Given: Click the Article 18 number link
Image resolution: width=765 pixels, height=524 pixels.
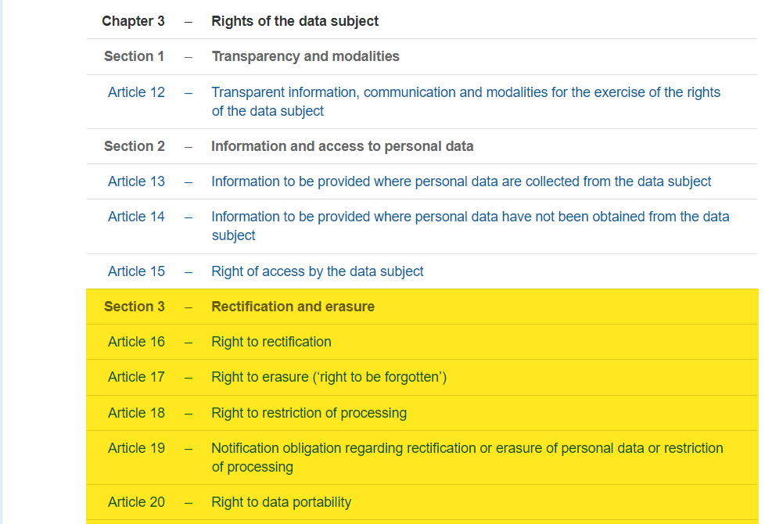Looking at the screenshot, I should (136, 413).
